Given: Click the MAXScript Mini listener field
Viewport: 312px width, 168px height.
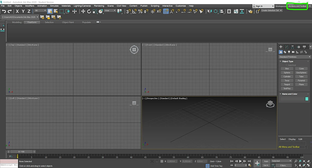Looking at the screenshot, I should 9,165.
